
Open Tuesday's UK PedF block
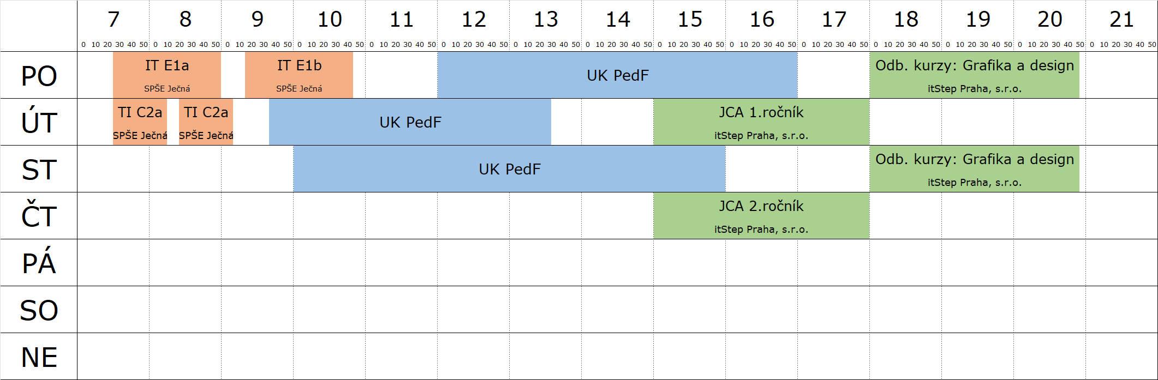[x=410, y=122]
